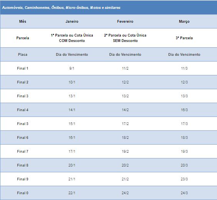Click the 2ª Parcela SEM Desconto cell
This screenshot has height=200, width=217.
125,38
